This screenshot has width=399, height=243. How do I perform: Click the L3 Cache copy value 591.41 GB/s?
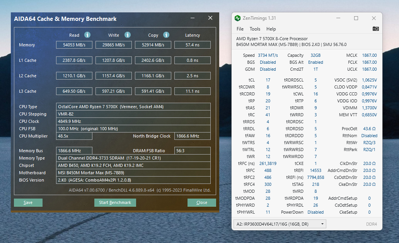coord(153,91)
